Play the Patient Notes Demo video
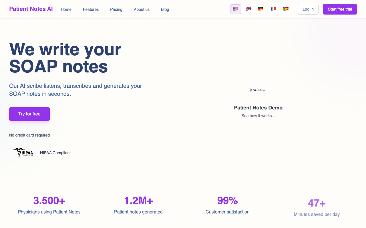Viewport: 366px width, 228px height. coord(258,108)
